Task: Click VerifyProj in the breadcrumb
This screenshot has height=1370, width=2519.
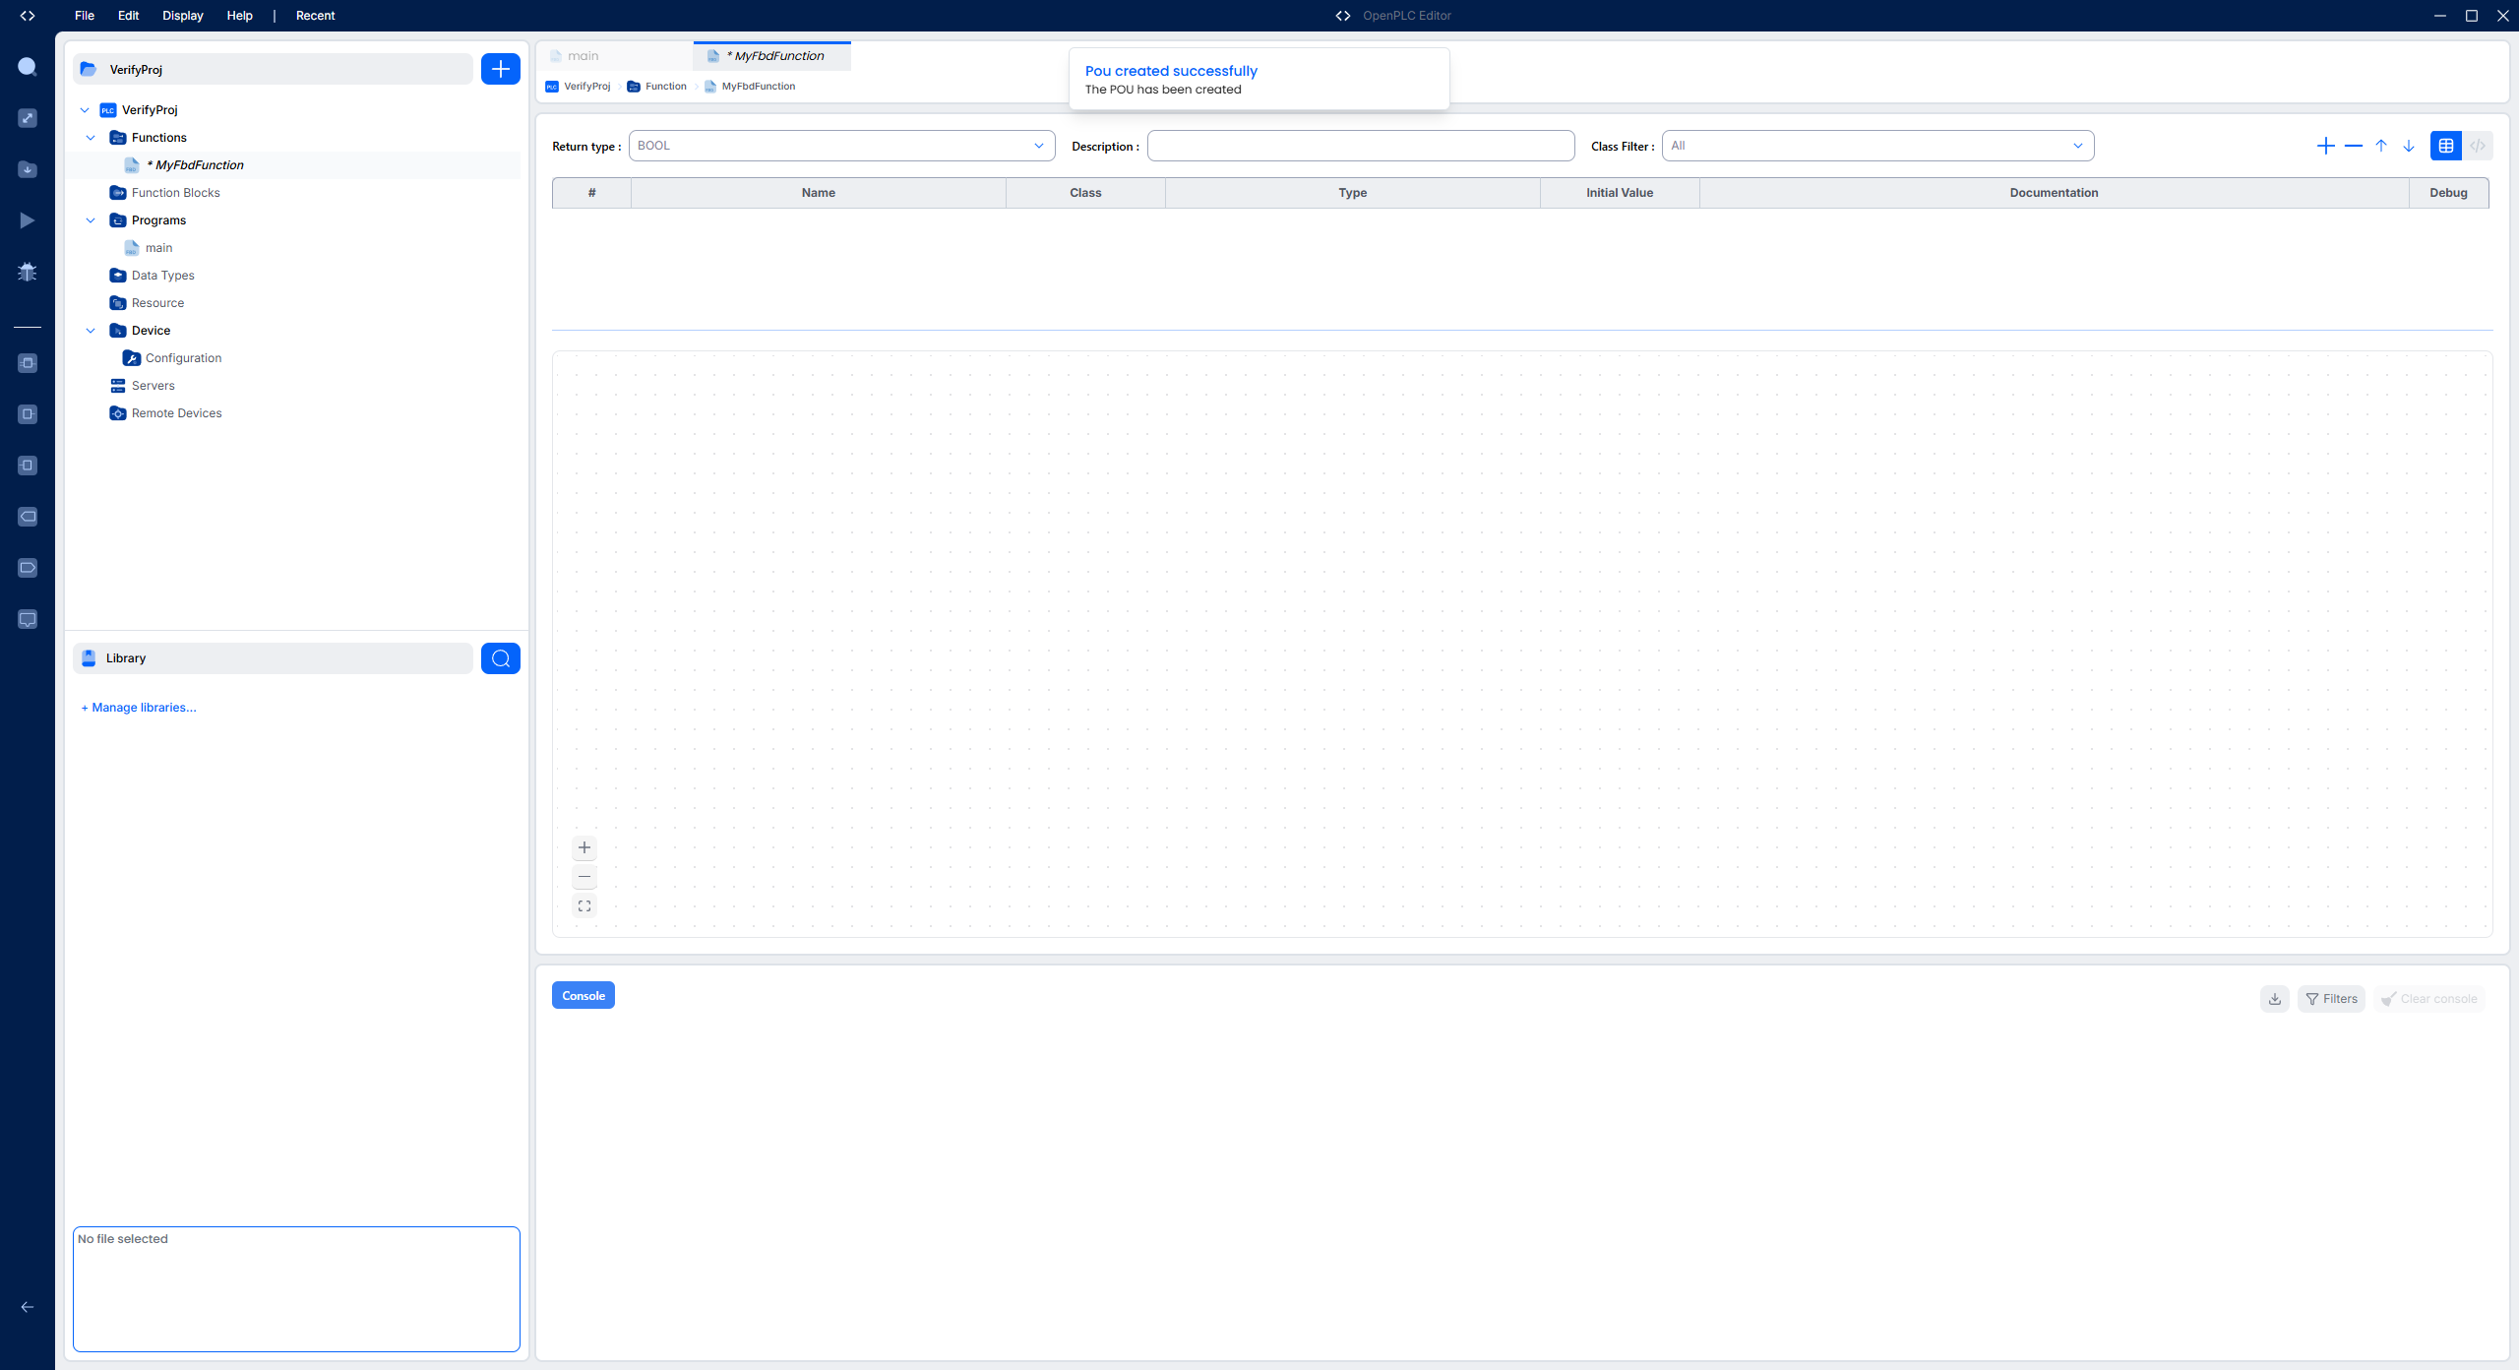Action: (x=578, y=87)
